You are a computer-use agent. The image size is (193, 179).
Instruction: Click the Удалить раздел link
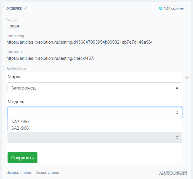(x=173, y=172)
